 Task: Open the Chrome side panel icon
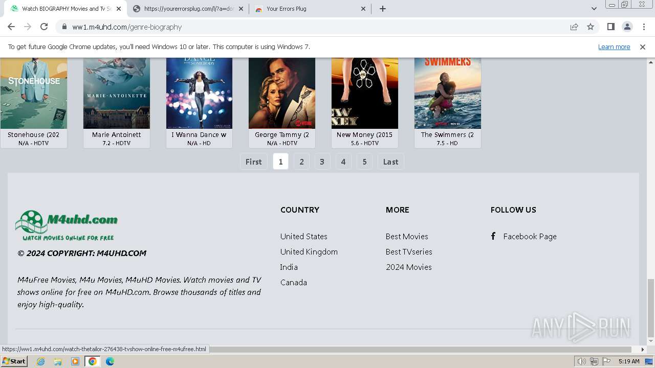click(610, 27)
